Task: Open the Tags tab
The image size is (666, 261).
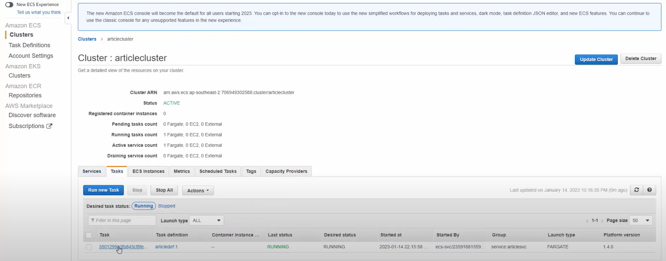Action: [x=251, y=171]
